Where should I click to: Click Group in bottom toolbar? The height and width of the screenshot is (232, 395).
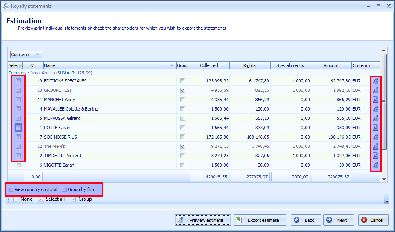pos(82,199)
